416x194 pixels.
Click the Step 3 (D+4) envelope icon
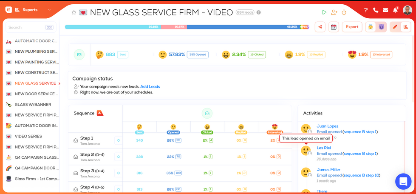[x=76, y=173]
